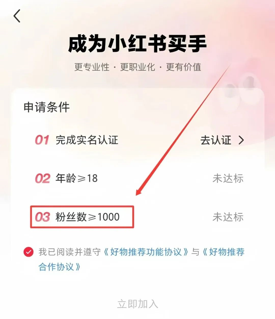Click the red 02 step number
Screen dimensions: 275x319
(x=43, y=178)
